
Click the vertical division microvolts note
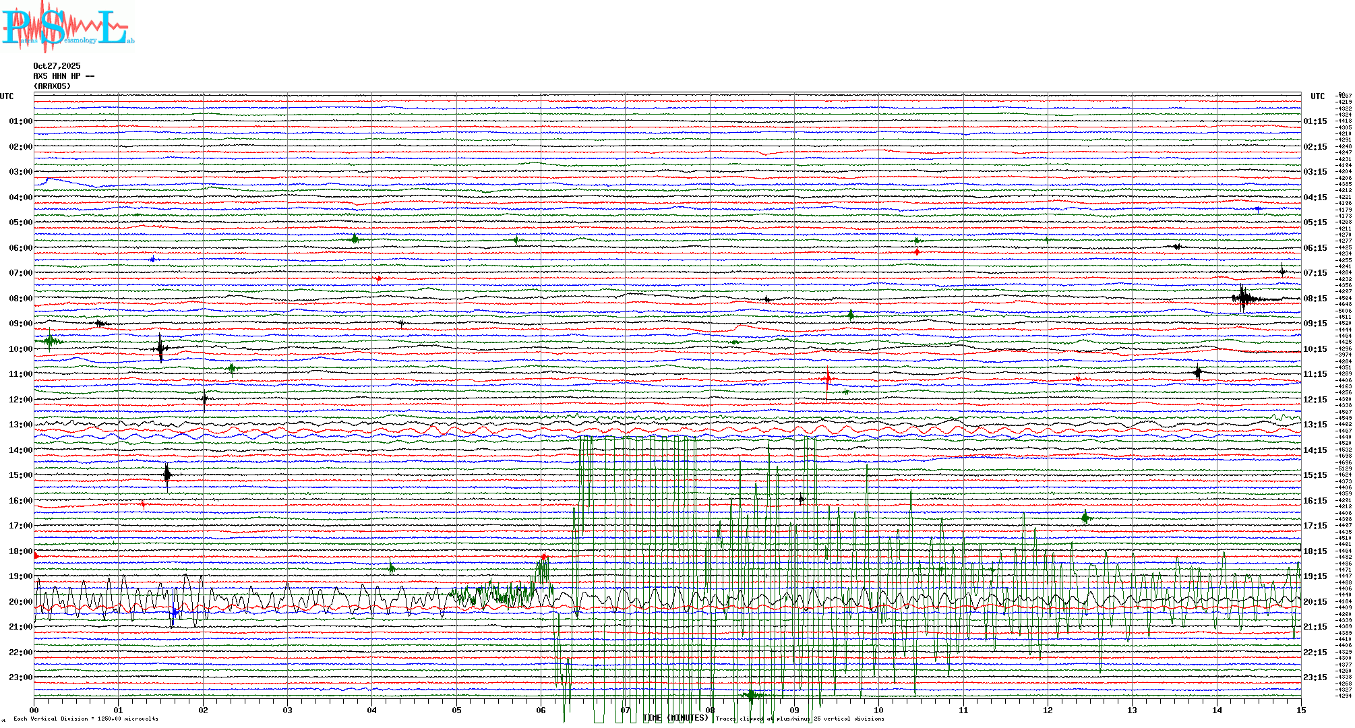point(86,719)
